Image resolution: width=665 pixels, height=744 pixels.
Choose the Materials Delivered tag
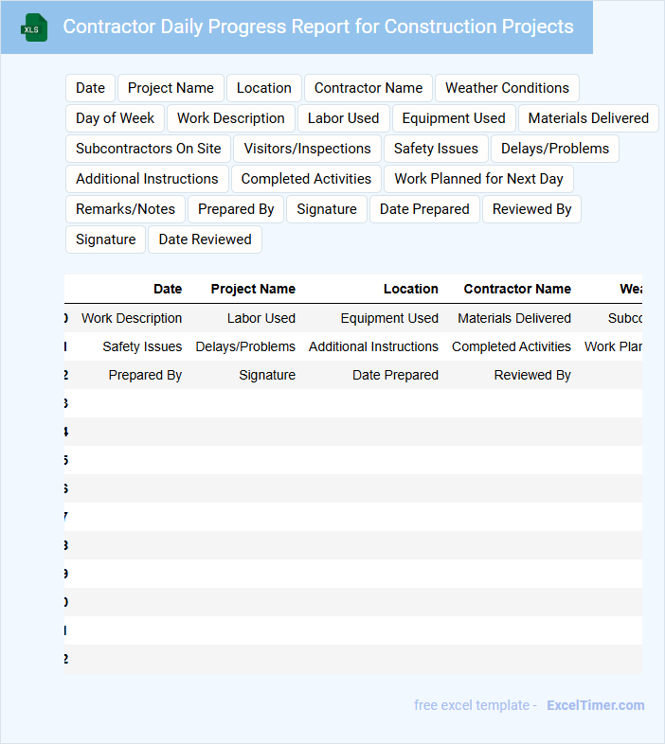588,118
